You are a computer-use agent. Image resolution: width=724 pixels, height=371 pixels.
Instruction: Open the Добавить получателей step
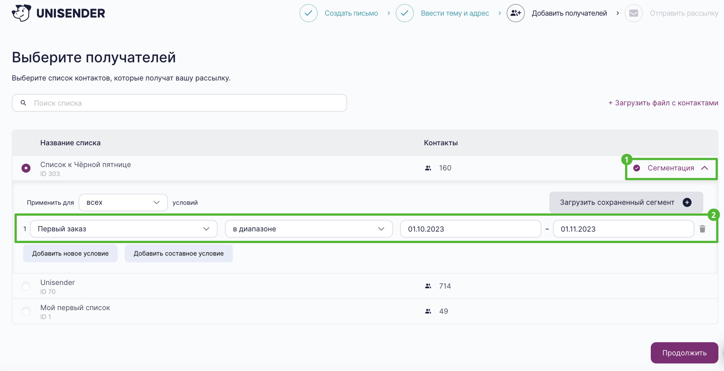point(569,13)
